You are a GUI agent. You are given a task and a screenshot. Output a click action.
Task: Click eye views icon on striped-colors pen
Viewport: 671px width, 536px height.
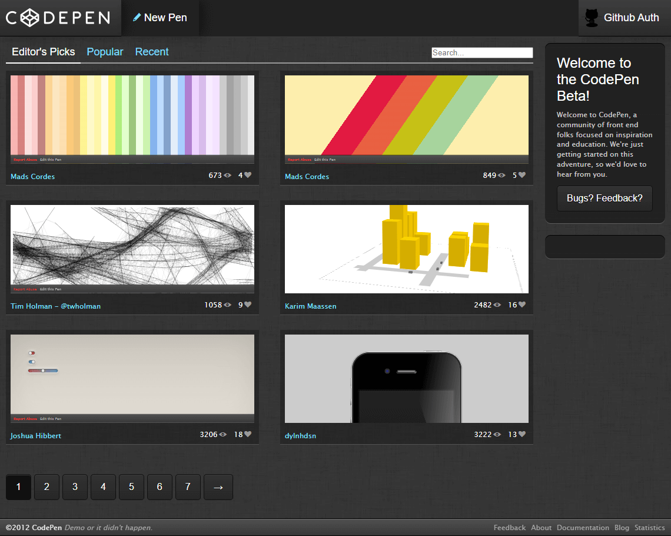click(227, 176)
